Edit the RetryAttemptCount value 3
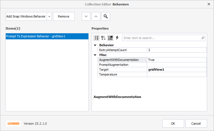 coord(177,50)
